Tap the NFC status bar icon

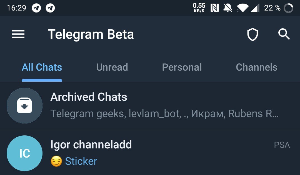(x=215, y=8)
